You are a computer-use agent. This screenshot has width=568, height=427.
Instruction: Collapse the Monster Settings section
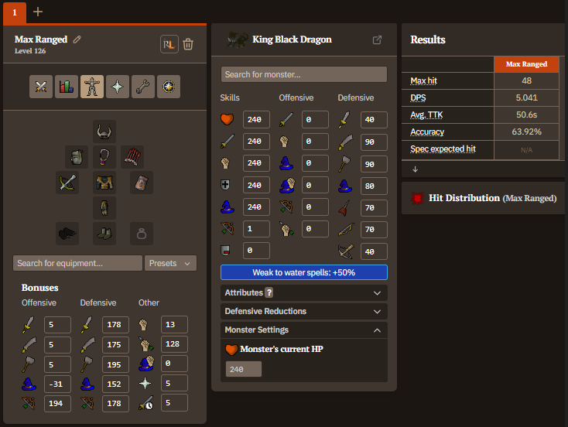[303, 330]
